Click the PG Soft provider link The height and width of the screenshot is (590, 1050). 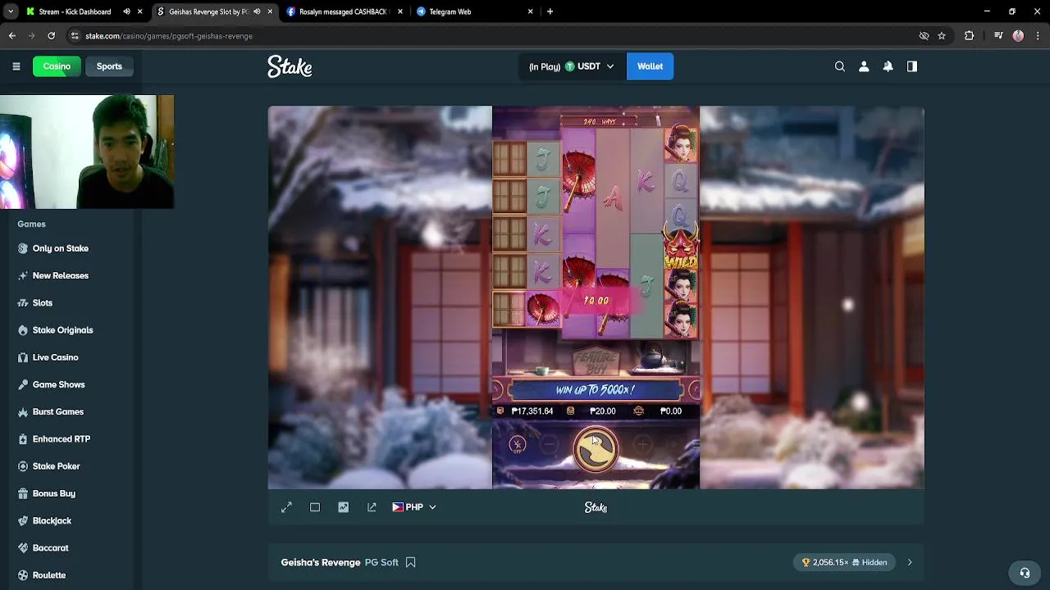click(381, 562)
